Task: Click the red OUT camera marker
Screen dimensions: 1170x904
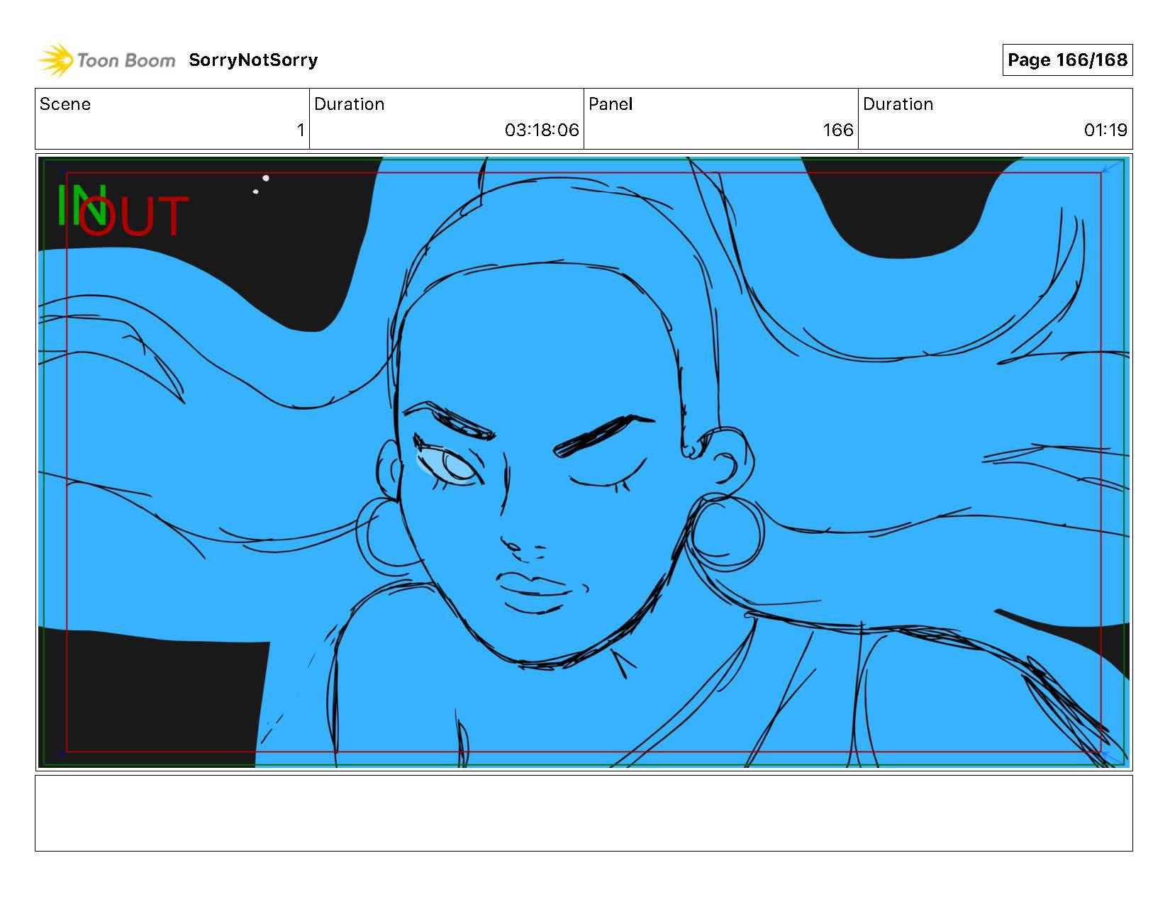Action: (x=133, y=216)
